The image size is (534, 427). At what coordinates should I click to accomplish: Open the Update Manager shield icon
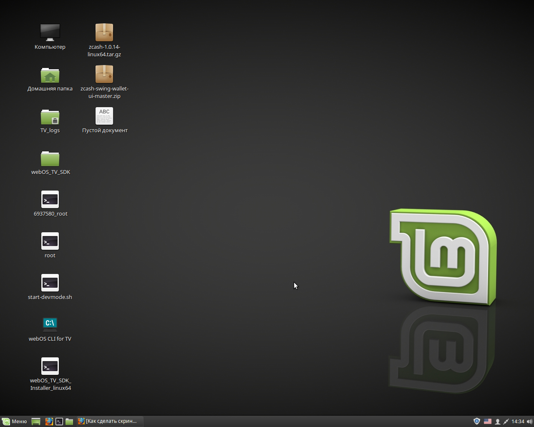[x=477, y=421]
